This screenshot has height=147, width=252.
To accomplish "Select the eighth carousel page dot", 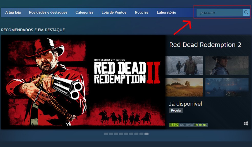I will [141, 134].
